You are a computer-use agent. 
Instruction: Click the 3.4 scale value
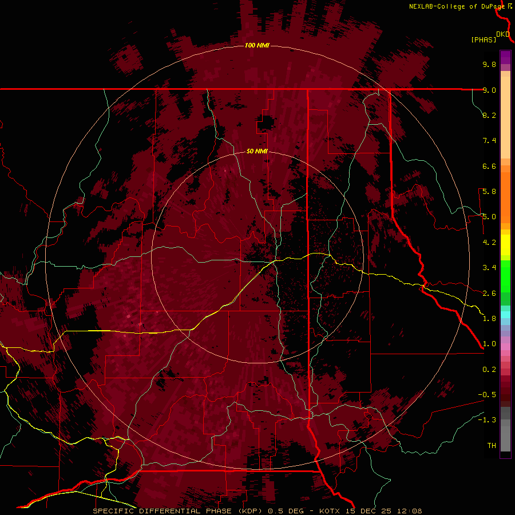[x=489, y=268]
